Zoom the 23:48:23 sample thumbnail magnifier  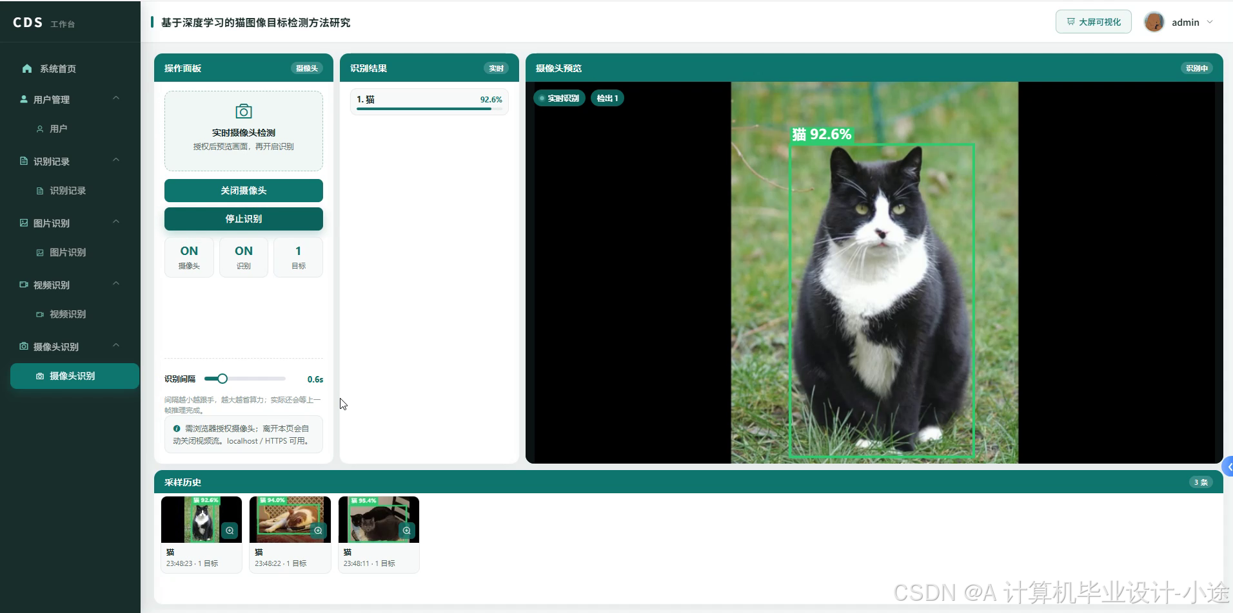[x=230, y=530]
